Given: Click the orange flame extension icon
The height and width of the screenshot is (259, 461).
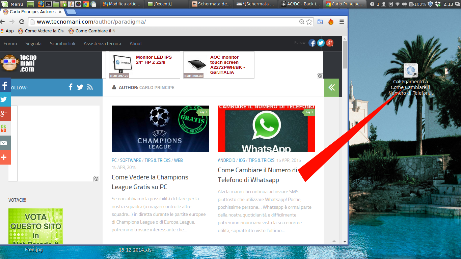Looking at the screenshot, I should click(331, 22).
